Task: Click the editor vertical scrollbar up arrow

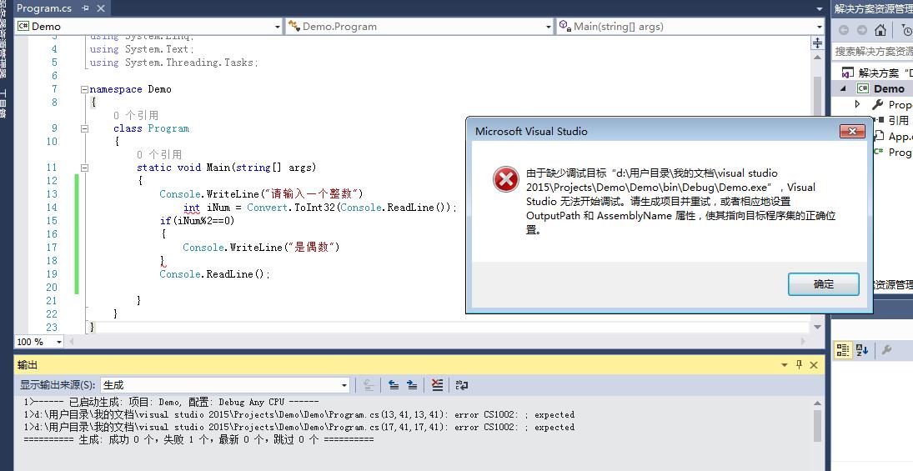Action: pyautogui.click(x=817, y=57)
